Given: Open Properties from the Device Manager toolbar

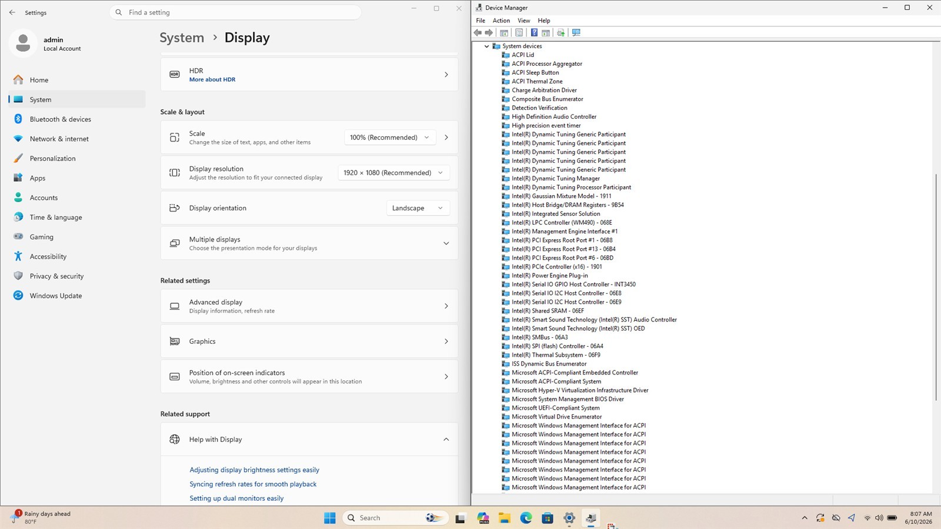Looking at the screenshot, I should (519, 33).
